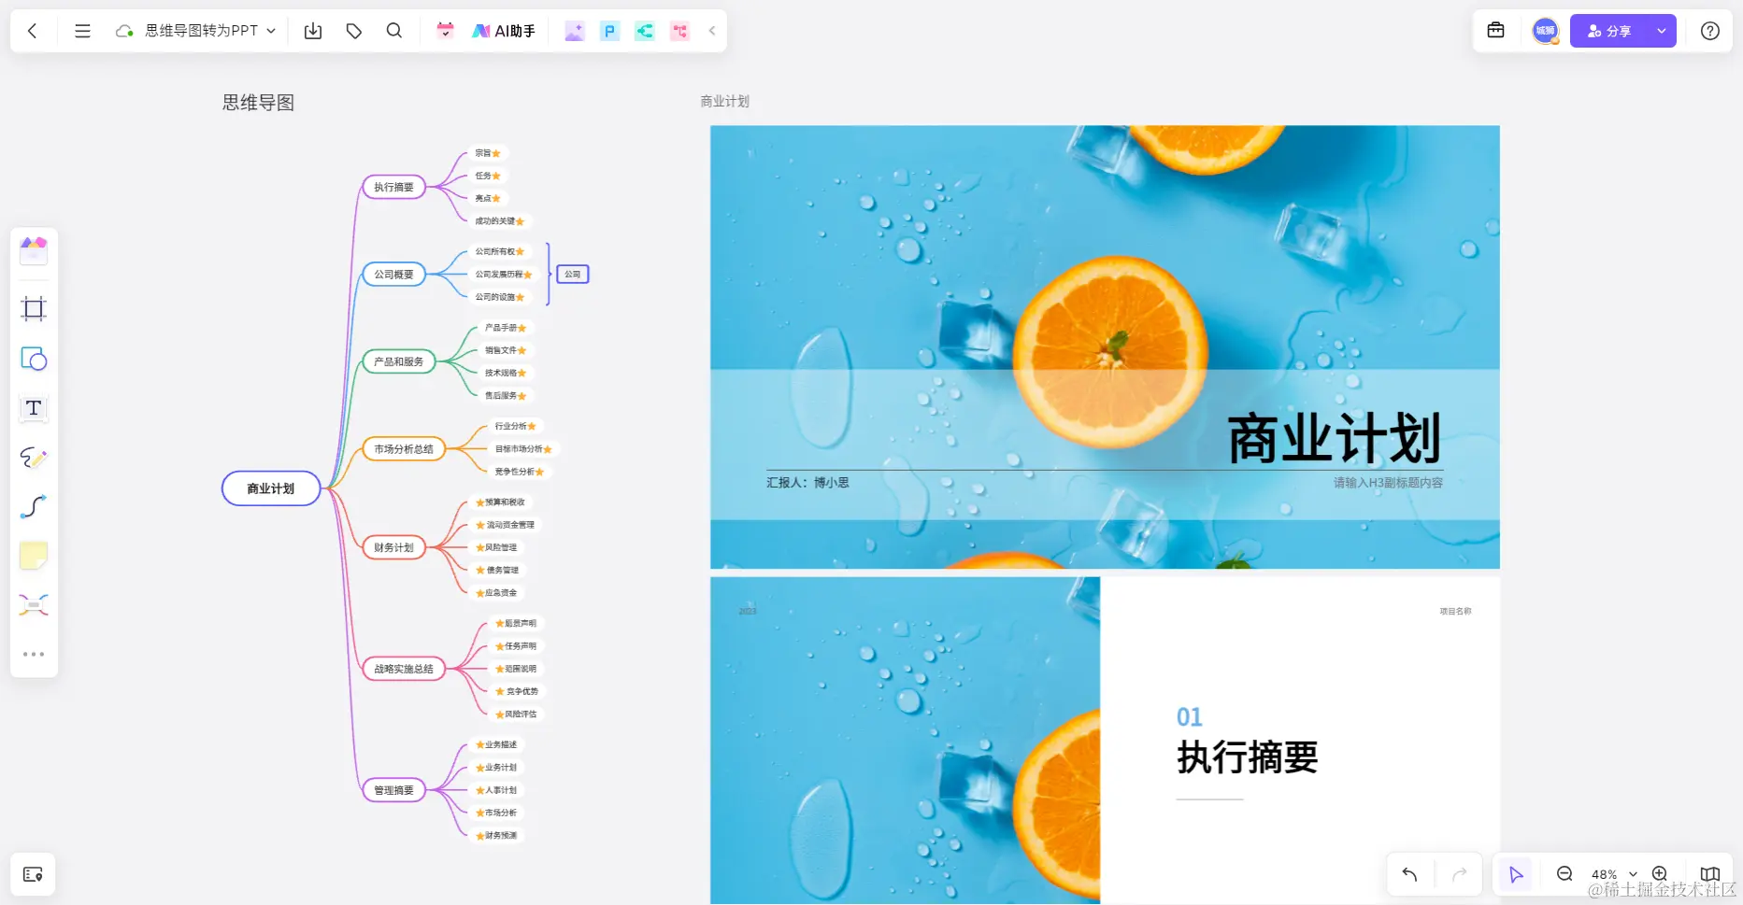This screenshot has width=1743, height=905.
Task: Open the AI助手 assistant
Action: tap(503, 30)
